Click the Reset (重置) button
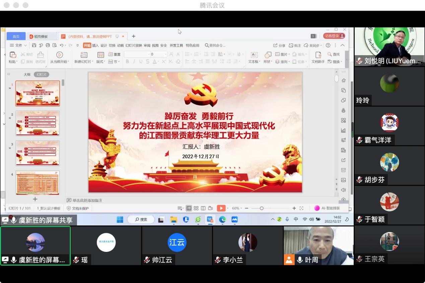Viewport: 425px width, 283px height. tap(115, 55)
